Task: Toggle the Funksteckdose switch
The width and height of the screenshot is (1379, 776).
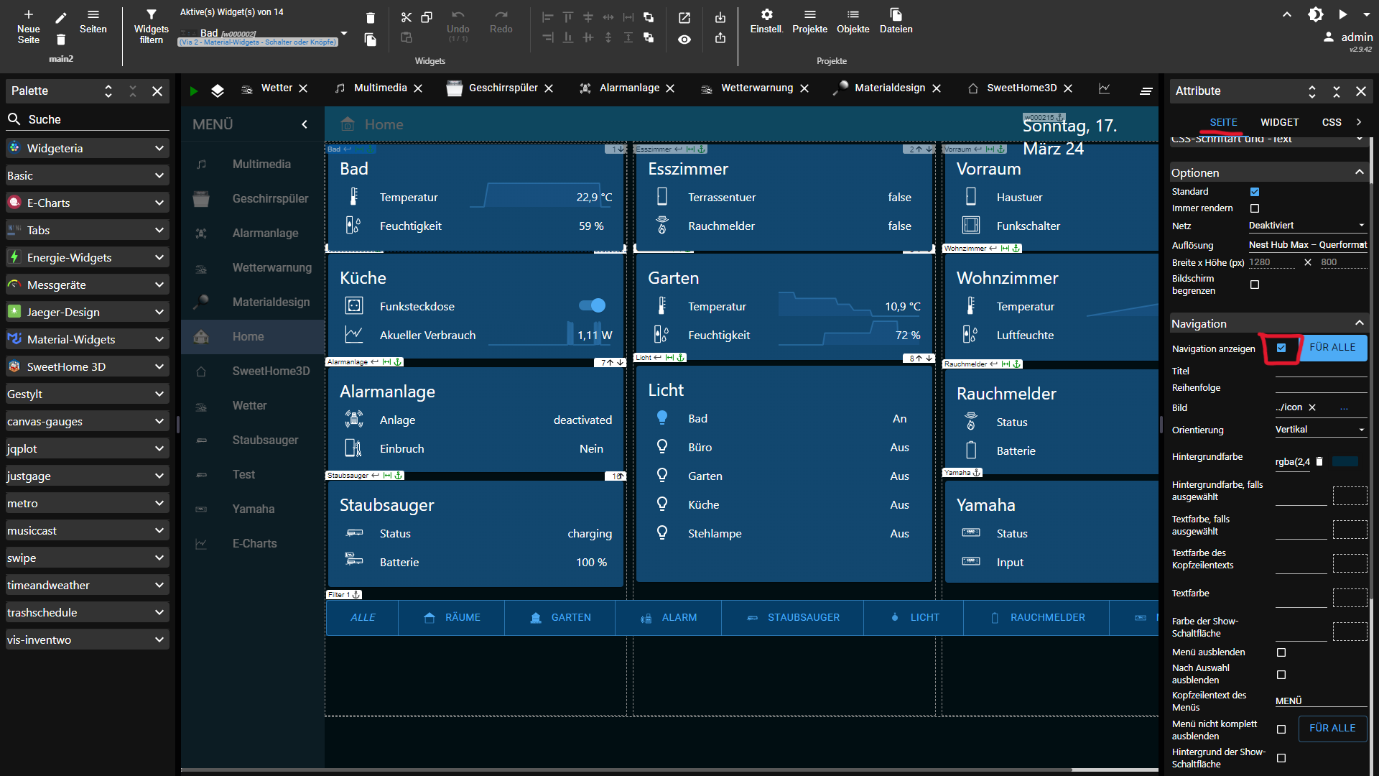Action: click(x=593, y=306)
